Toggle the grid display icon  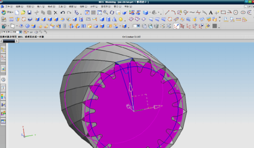pyautogui.click(x=215, y=26)
